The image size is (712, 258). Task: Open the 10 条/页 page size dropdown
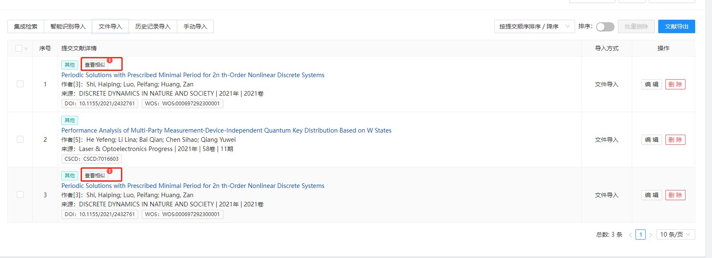675,235
